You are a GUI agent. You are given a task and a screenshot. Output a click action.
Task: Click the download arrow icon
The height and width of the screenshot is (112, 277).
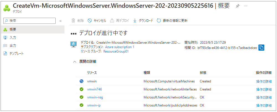click(135, 20)
